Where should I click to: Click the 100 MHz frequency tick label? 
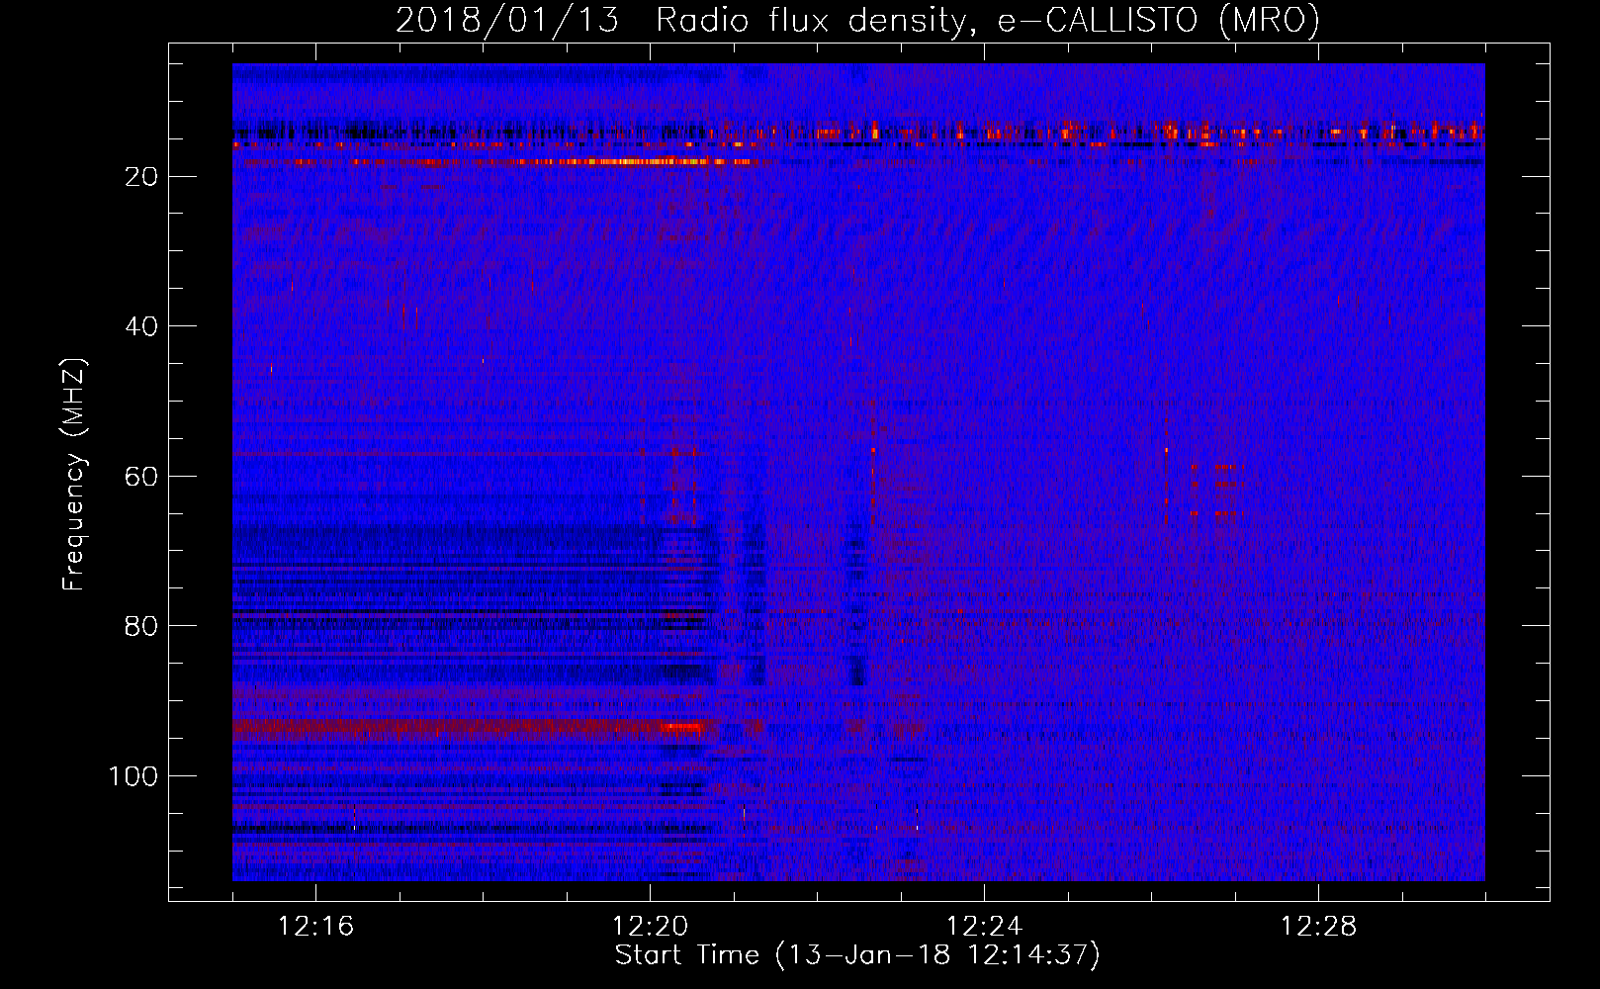pyautogui.click(x=133, y=776)
